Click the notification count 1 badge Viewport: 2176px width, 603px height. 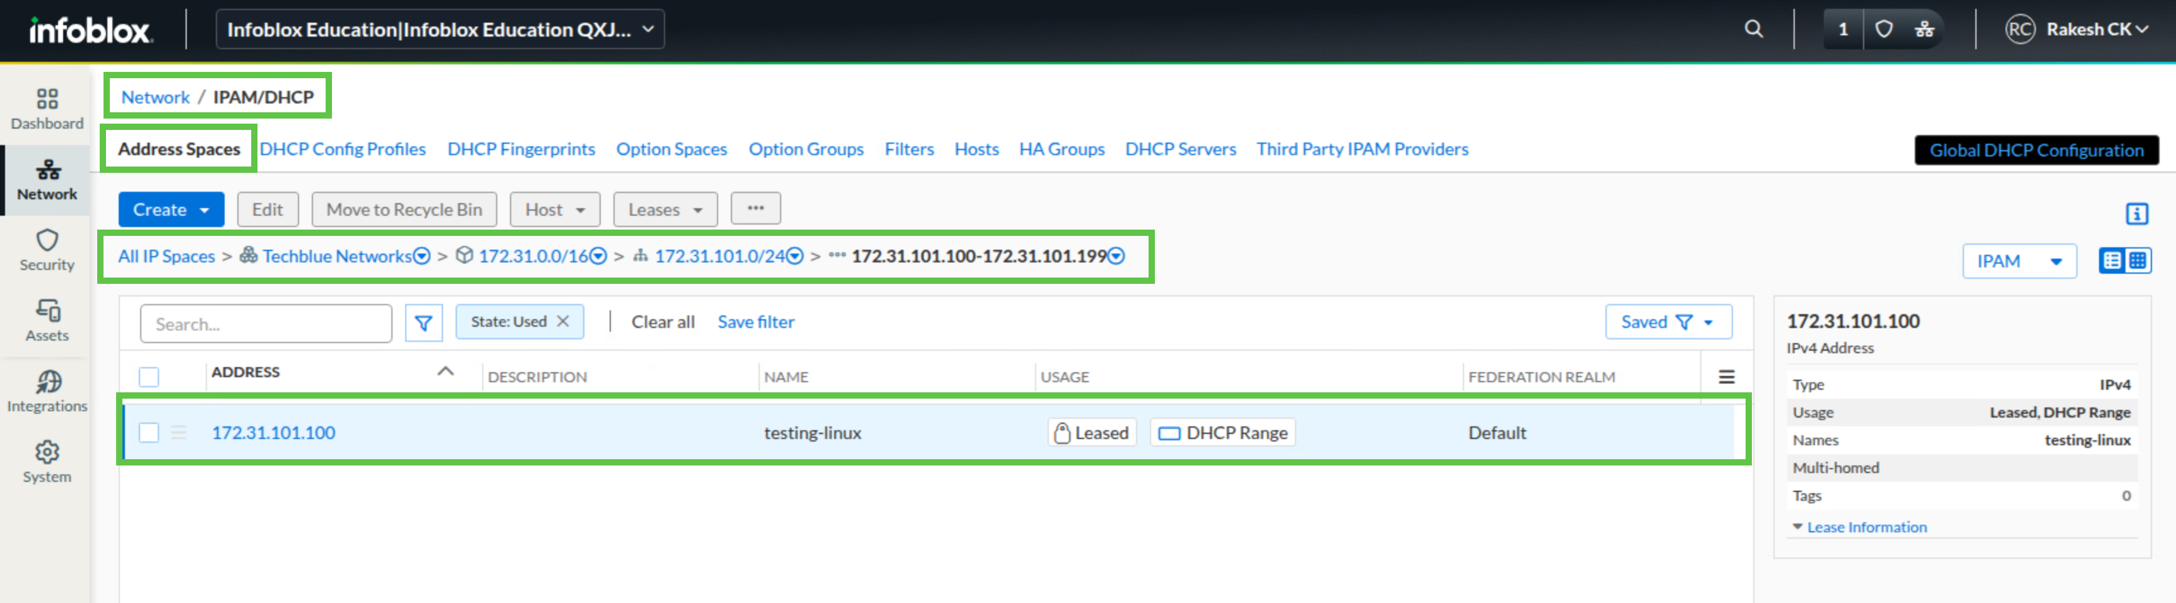(1842, 30)
